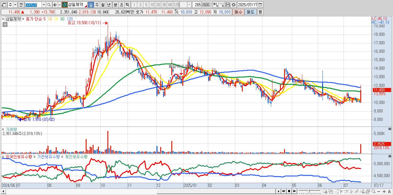
Task: Click the 삼일제약 chart legend label
Action: pyautogui.click(x=13, y=19)
